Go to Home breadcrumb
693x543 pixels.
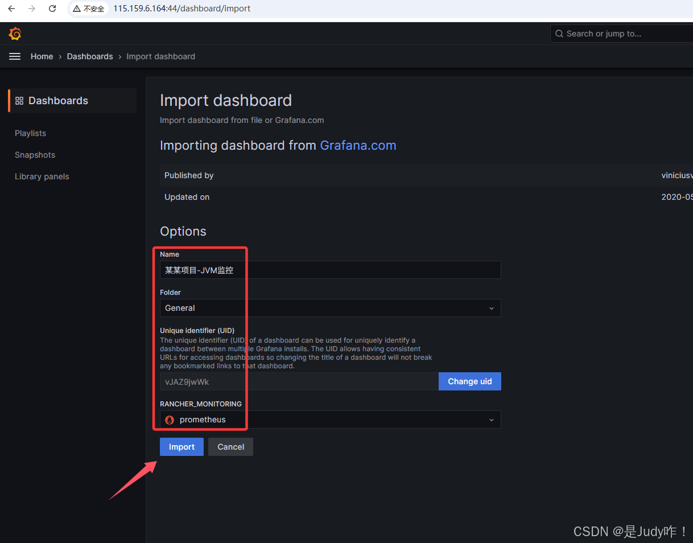pos(42,56)
